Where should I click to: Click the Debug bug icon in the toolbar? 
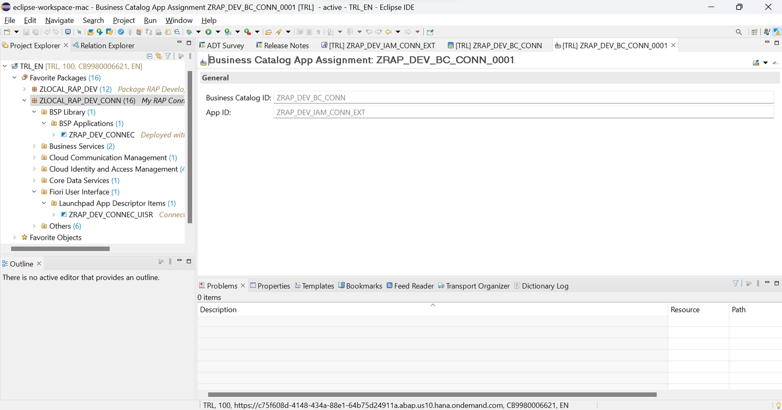(x=189, y=32)
